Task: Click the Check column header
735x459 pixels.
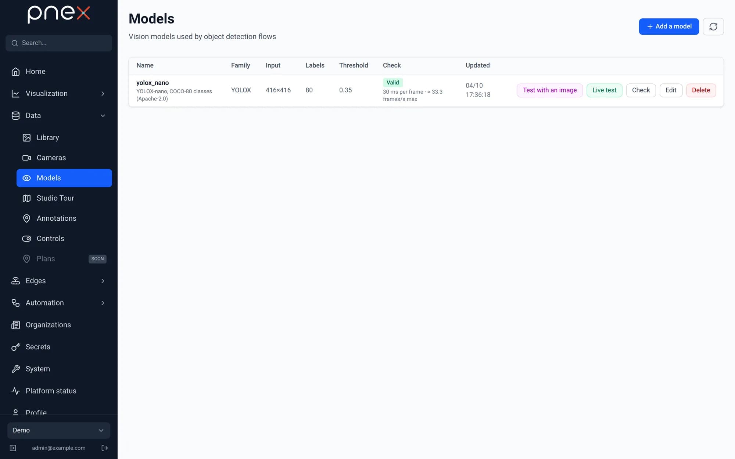Action: click(x=392, y=65)
